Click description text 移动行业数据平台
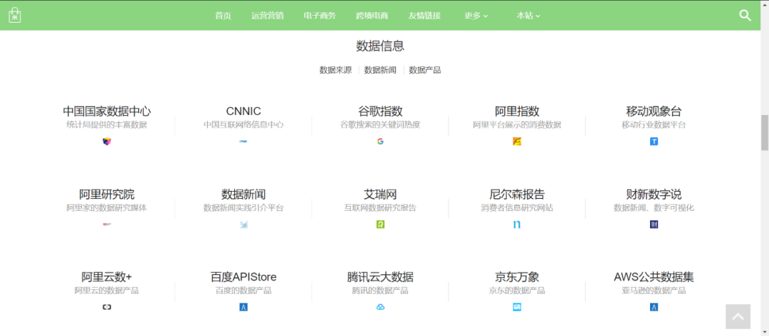This screenshot has width=769, height=336. (654, 125)
